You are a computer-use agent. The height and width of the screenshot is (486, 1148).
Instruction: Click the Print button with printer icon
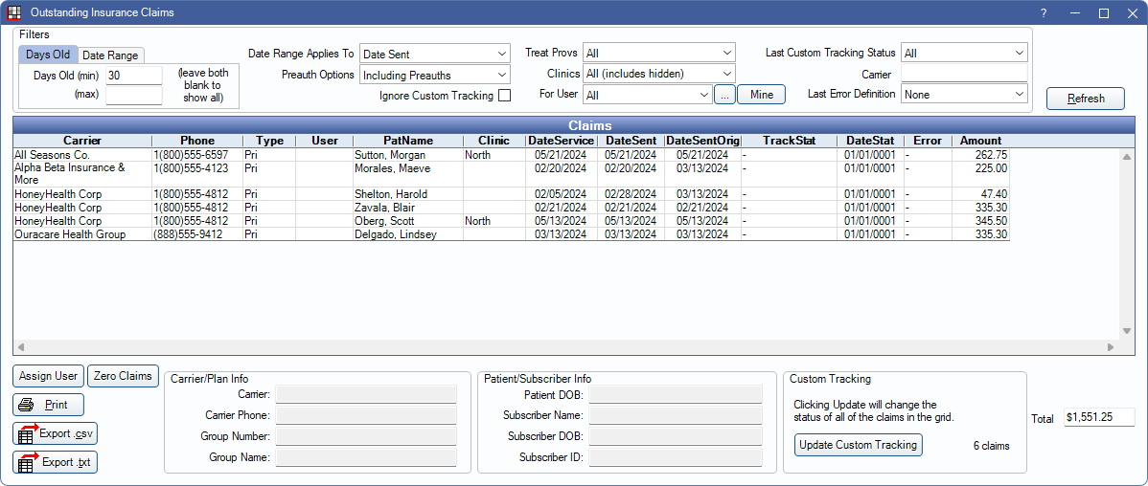[48, 405]
